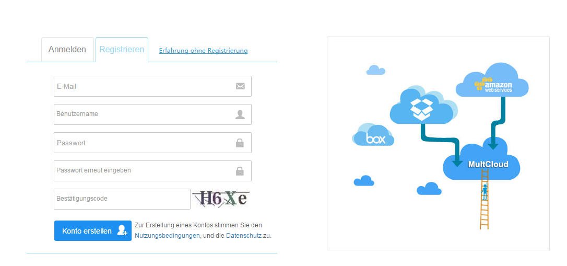Select the Passwort input field
The width and height of the screenshot is (567, 266).
(x=152, y=143)
